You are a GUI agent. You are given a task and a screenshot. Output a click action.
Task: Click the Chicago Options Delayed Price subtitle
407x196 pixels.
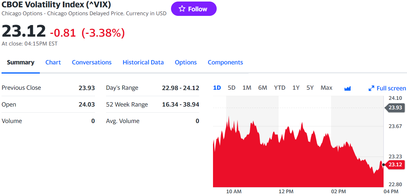pos(84,13)
